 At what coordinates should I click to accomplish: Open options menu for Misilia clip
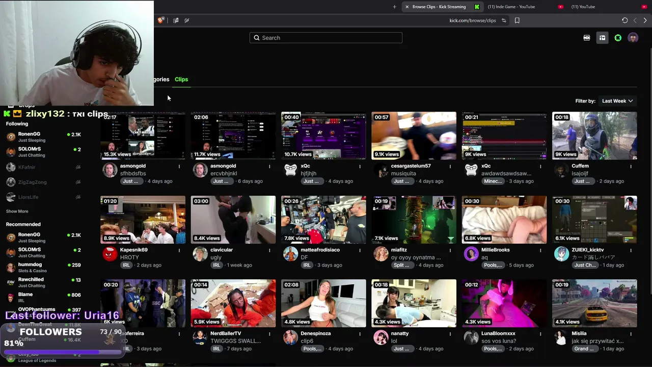coord(631,334)
